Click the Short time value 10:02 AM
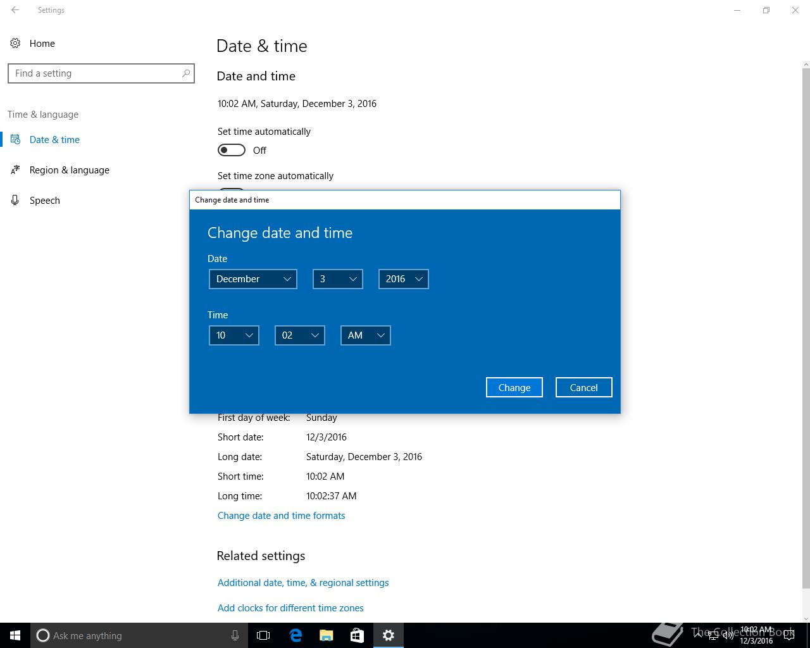 325,476
